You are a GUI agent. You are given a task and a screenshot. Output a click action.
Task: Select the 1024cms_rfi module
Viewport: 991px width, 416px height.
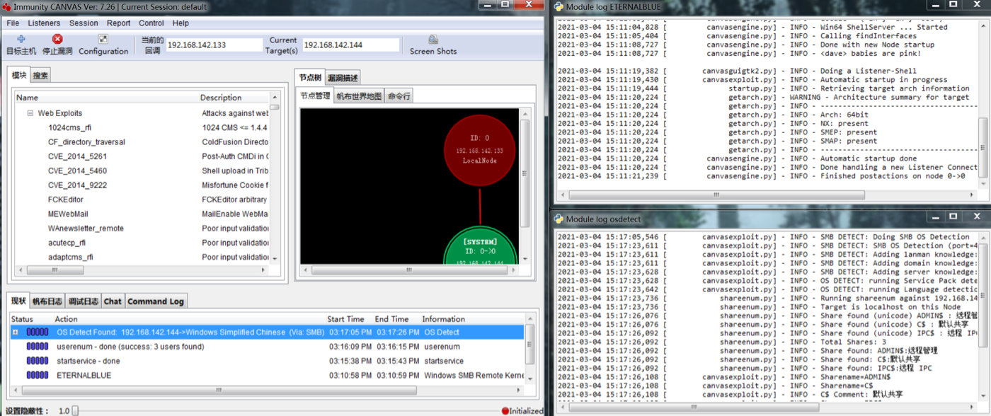[x=69, y=127]
